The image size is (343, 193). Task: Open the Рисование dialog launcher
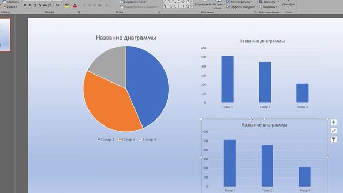click(x=256, y=12)
